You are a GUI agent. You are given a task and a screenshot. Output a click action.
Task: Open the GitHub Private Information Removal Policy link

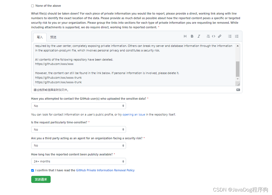pos(105,170)
